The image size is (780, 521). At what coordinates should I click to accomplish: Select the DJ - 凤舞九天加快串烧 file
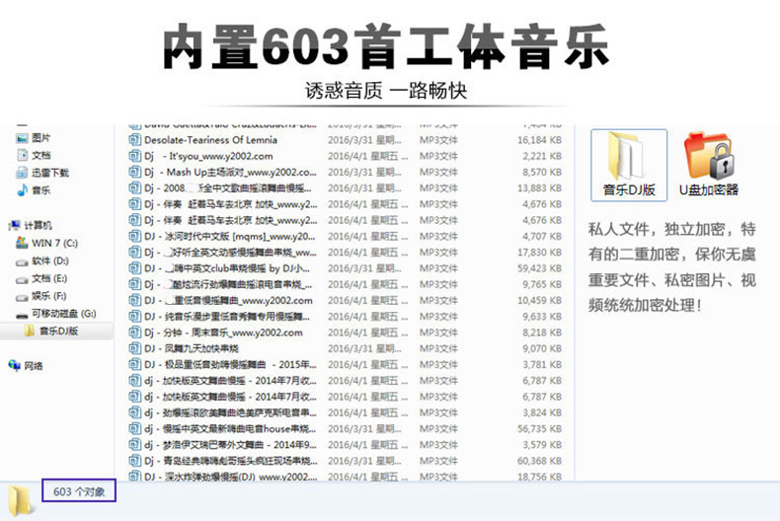click(197, 348)
